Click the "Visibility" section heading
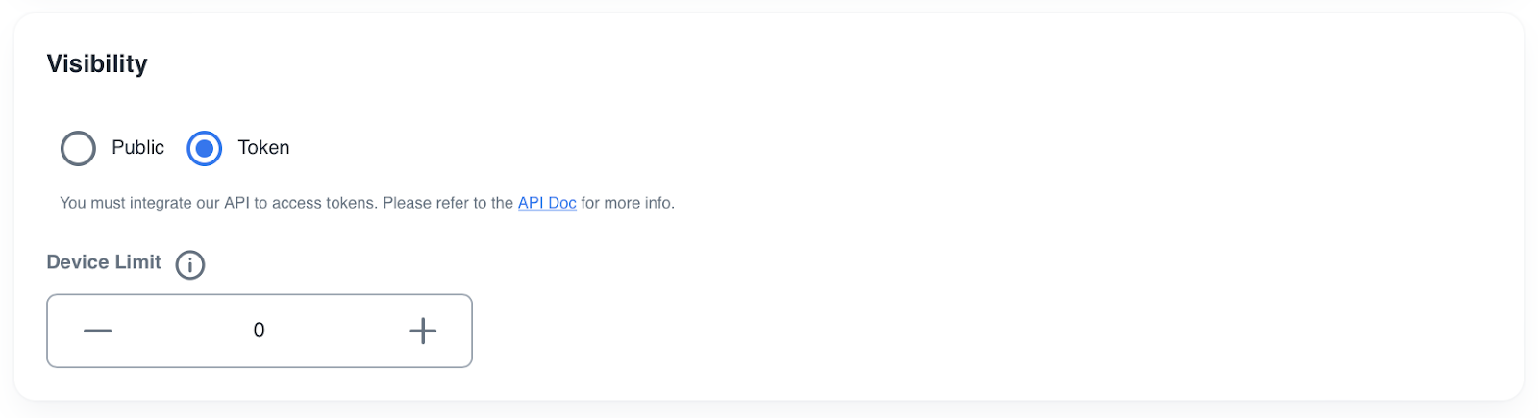Viewport: 1538px width, 418px height. coord(97,63)
